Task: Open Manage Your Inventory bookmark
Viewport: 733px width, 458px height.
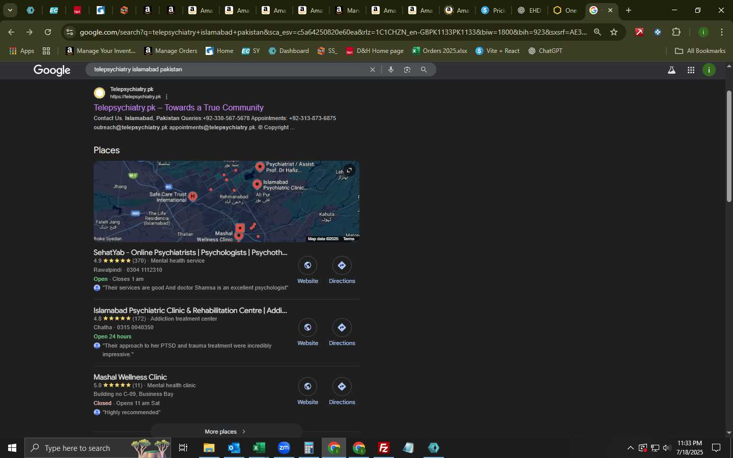Action: point(101,51)
